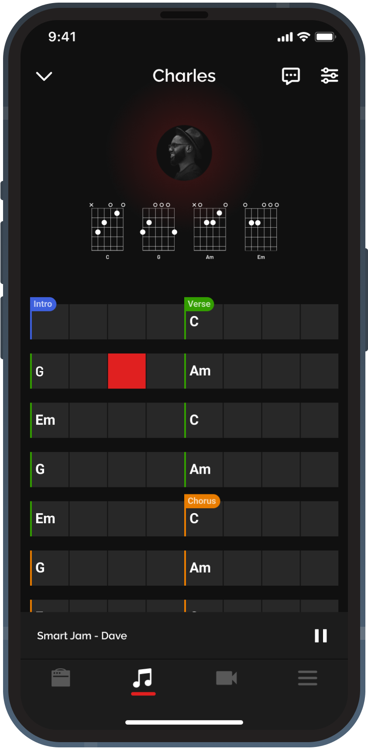Viewport: 368px width, 750px height.
Task: Select the music note tab
Action: pos(143,679)
